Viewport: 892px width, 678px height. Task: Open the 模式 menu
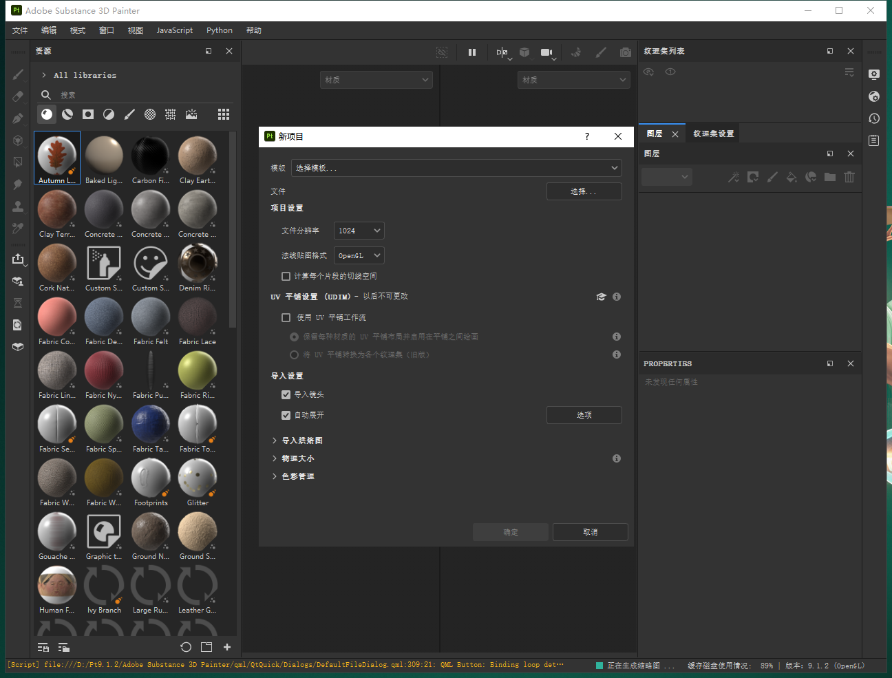78,30
